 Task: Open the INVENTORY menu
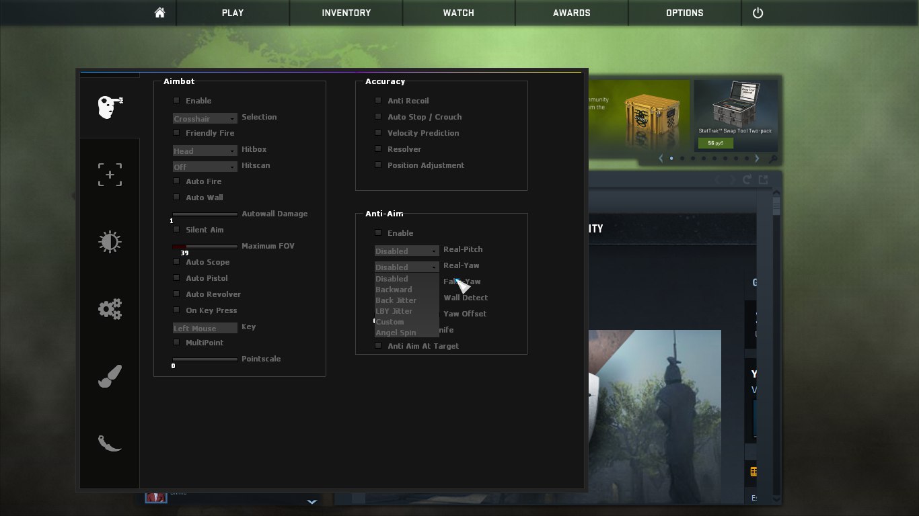click(346, 13)
